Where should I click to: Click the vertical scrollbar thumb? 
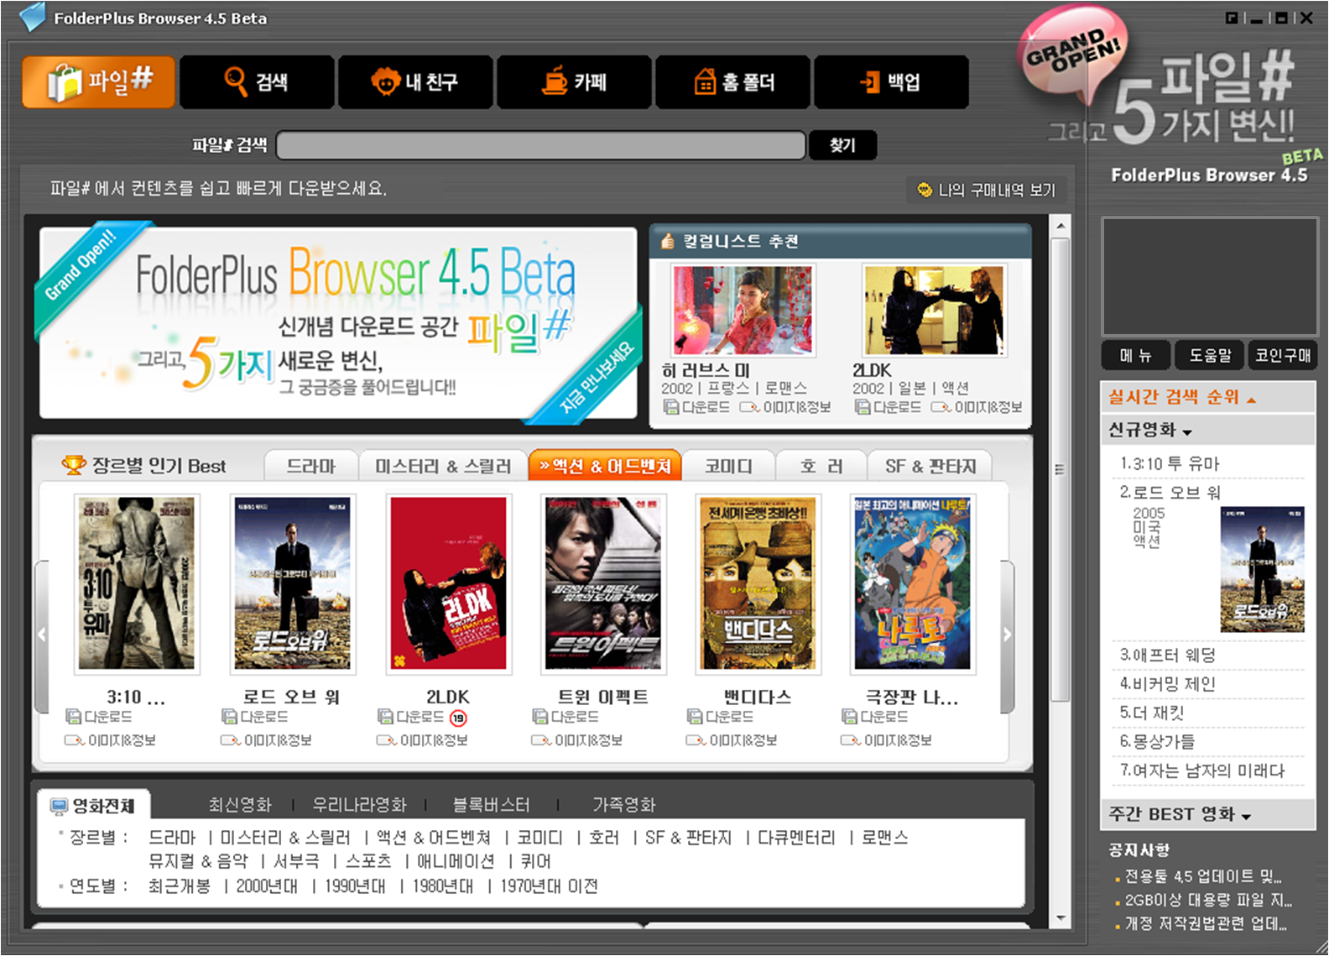pyautogui.click(x=1061, y=470)
